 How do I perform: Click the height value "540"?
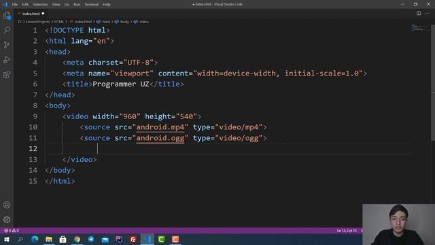(x=186, y=116)
